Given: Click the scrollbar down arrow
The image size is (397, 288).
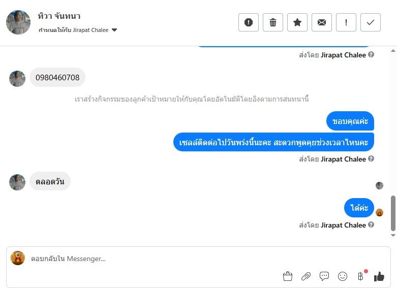Looking at the screenshot, I should click(393, 236).
